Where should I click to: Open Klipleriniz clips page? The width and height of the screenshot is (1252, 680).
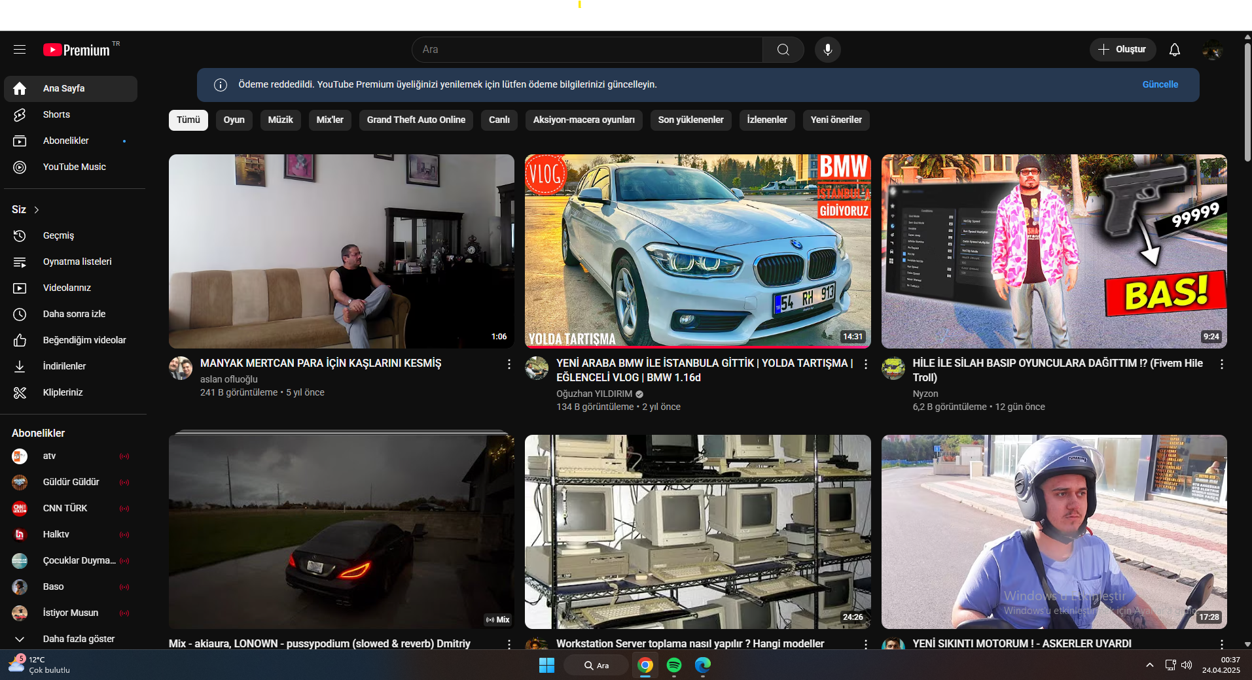pyautogui.click(x=71, y=392)
